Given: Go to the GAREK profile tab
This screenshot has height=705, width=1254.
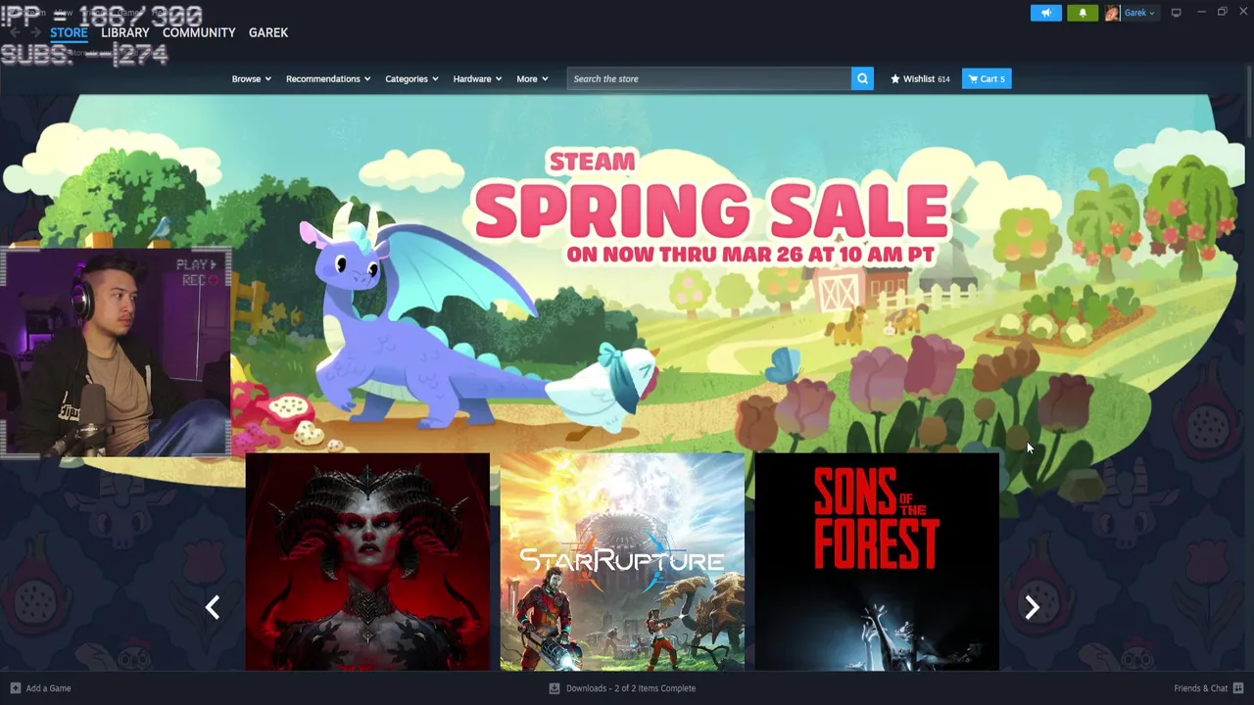Looking at the screenshot, I should pos(268,32).
